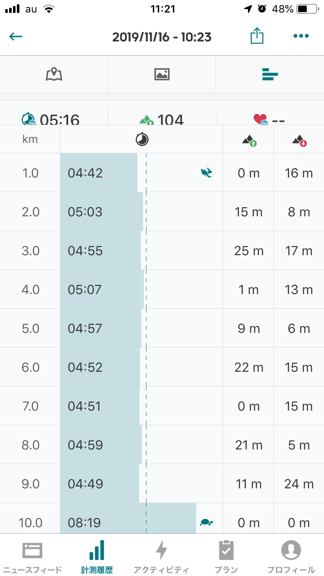This screenshot has height=576, width=324.
Task: Tap the elevation loss column header icon
Action: pos(299,140)
